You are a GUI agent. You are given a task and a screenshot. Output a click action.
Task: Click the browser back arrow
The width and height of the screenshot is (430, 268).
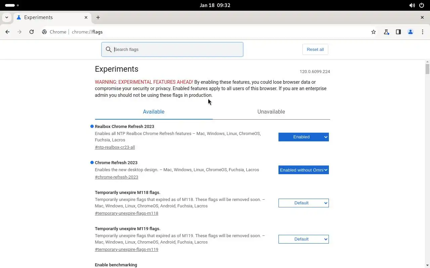7,32
